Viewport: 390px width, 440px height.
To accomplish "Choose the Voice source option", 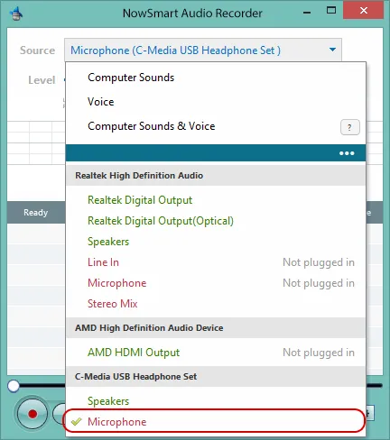I will (x=216, y=102).
